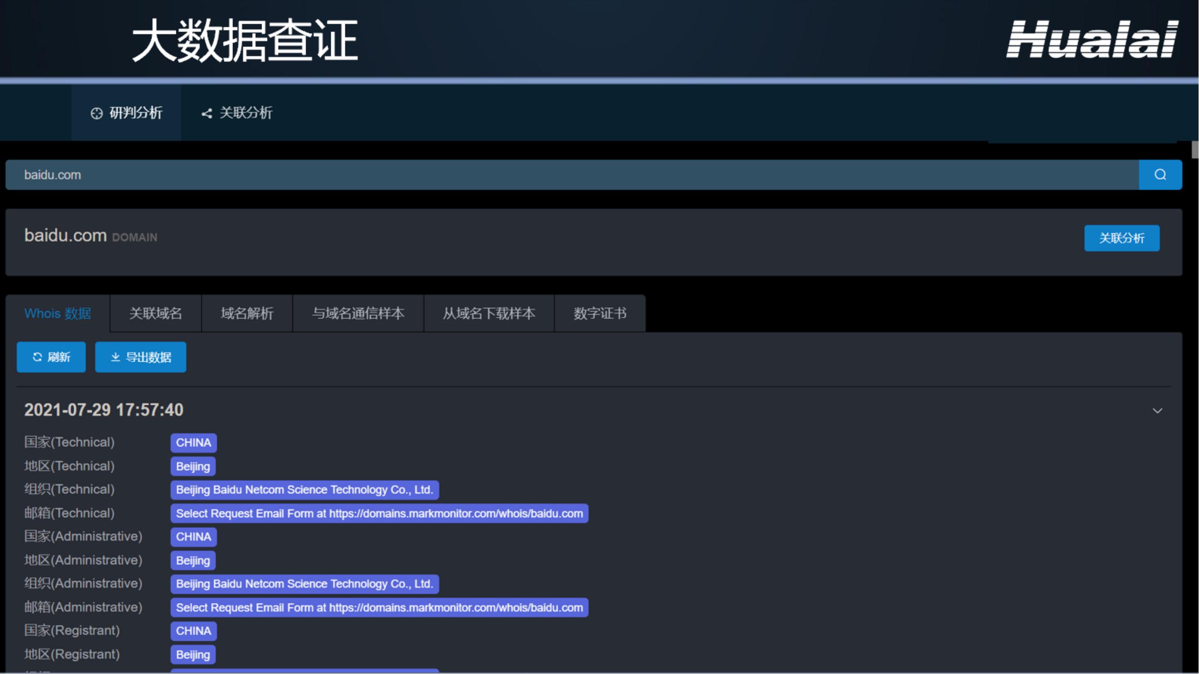Click the blue 关联分析 button

1122,238
